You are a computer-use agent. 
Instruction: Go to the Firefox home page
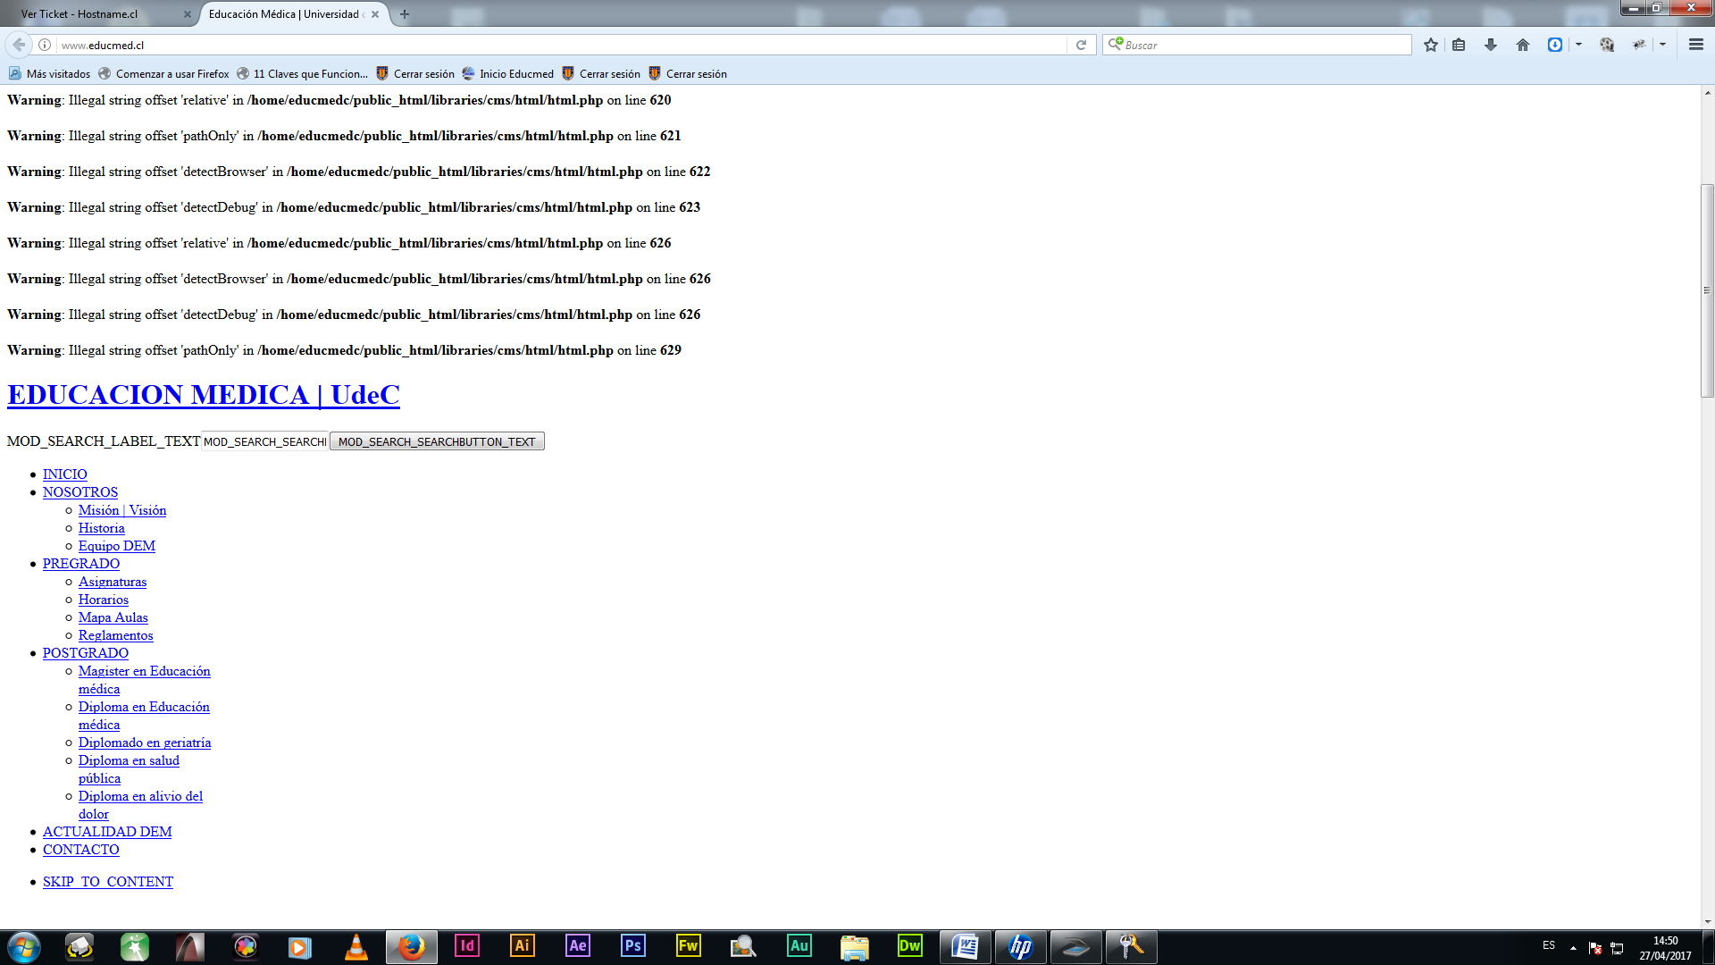[1523, 45]
